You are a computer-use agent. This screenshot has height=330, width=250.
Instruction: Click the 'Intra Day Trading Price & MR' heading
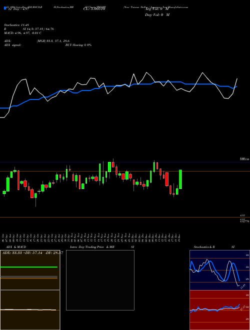[x=92, y=247]
